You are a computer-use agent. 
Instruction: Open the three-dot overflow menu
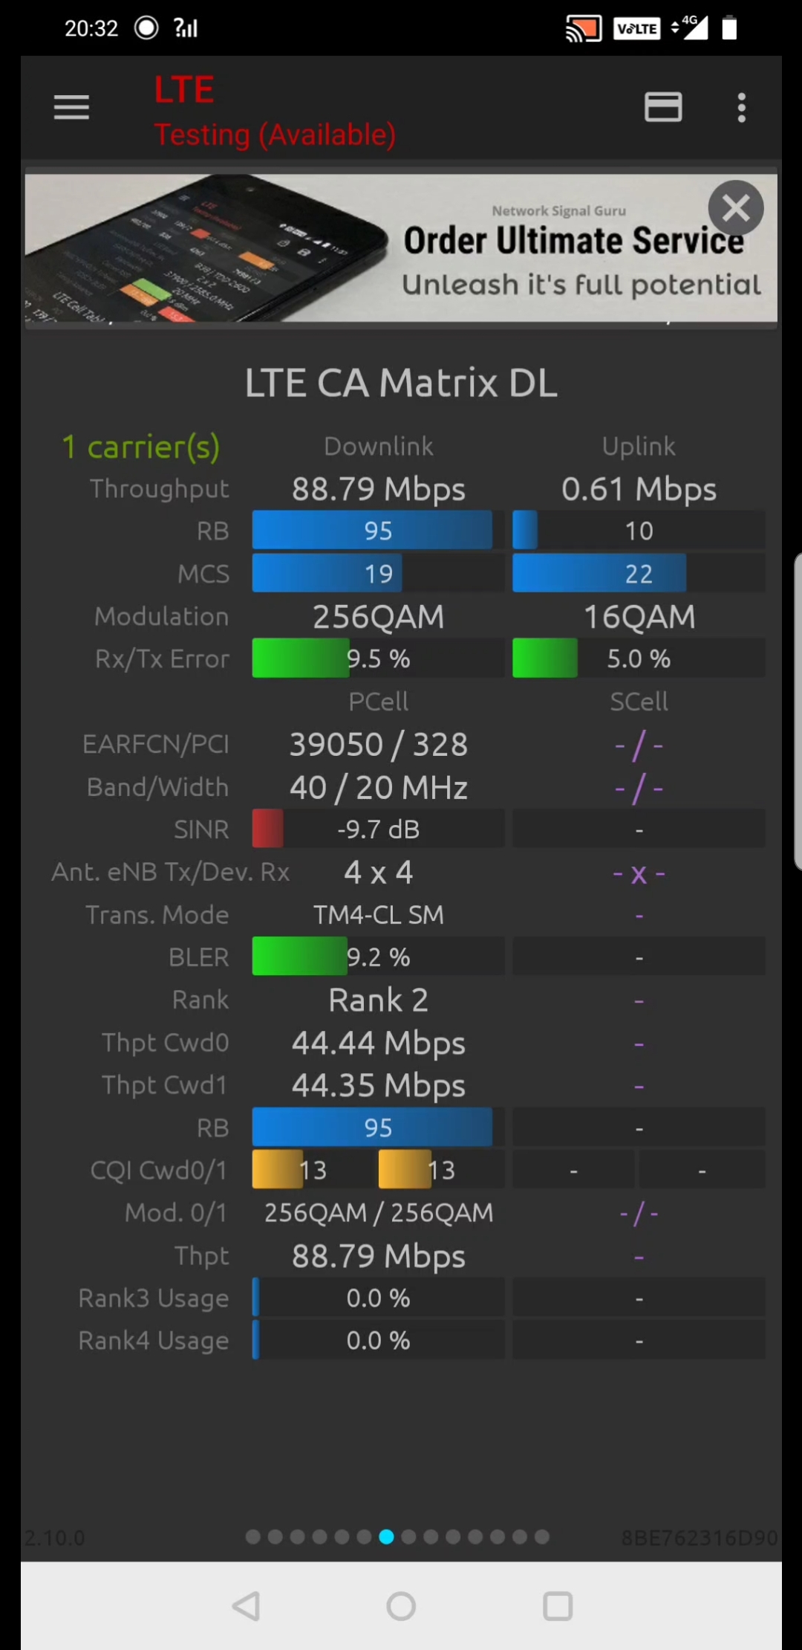point(740,108)
